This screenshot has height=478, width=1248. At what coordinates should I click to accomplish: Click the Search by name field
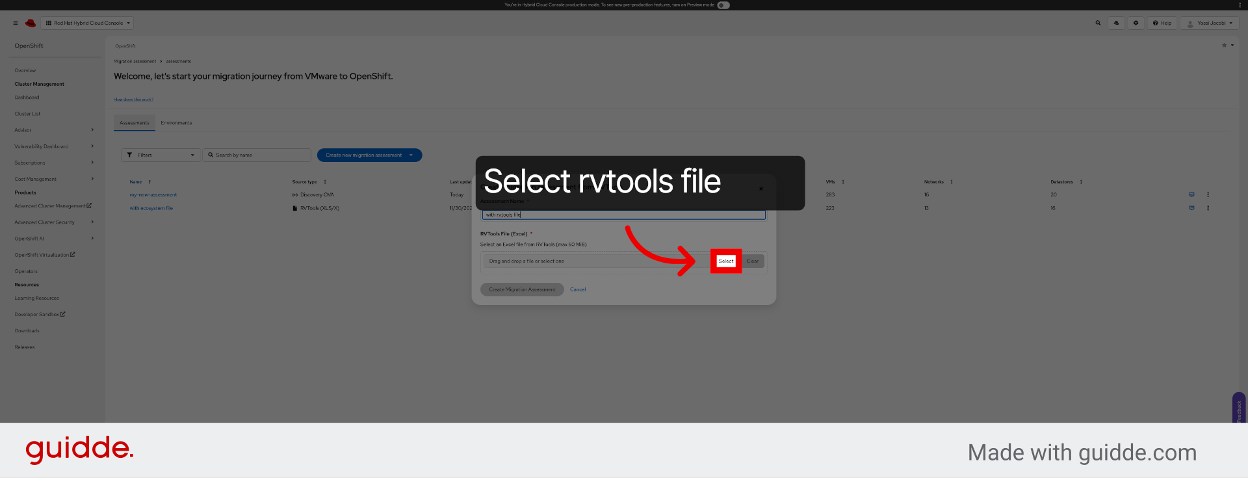coord(257,155)
